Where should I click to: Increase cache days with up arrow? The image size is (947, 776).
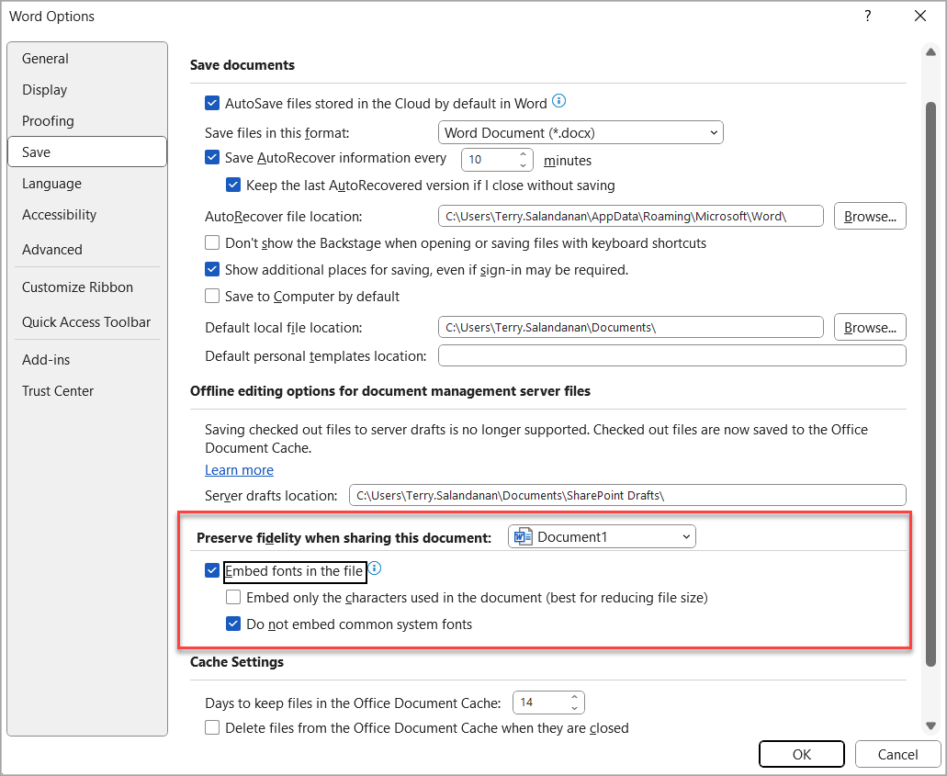pos(574,697)
